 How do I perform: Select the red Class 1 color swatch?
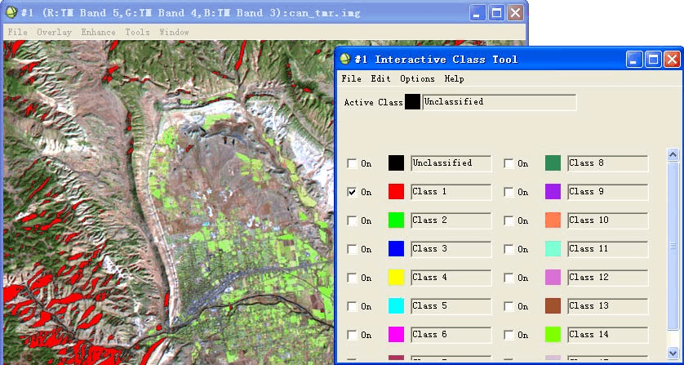pos(396,192)
